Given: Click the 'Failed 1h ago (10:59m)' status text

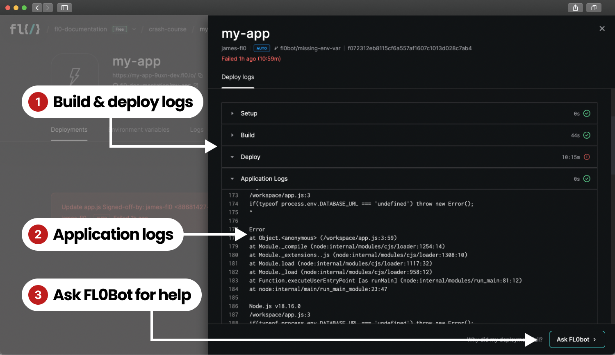Looking at the screenshot, I should tap(251, 58).
